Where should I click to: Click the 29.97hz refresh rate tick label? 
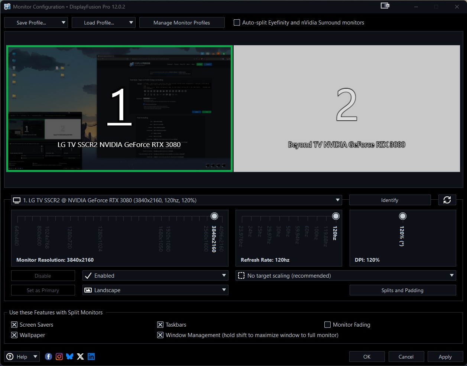click(x=269, y=235)
